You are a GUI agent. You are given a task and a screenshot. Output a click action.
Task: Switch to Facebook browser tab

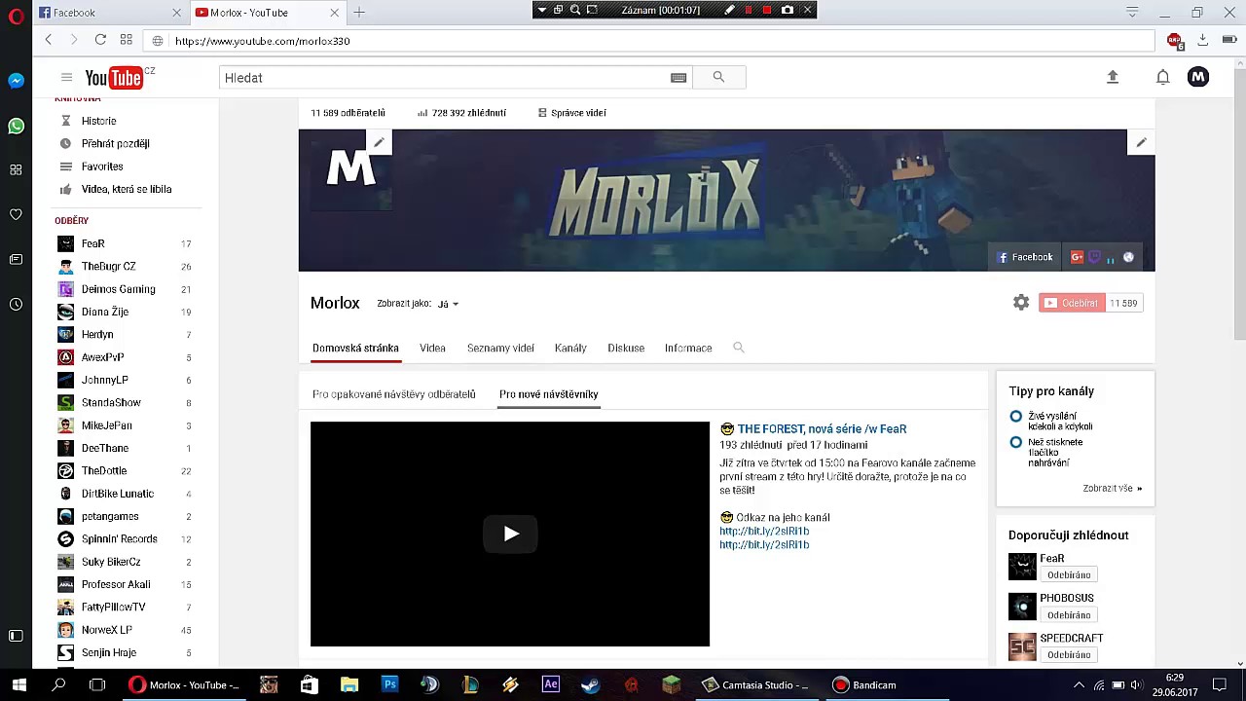tap(108, 13)
